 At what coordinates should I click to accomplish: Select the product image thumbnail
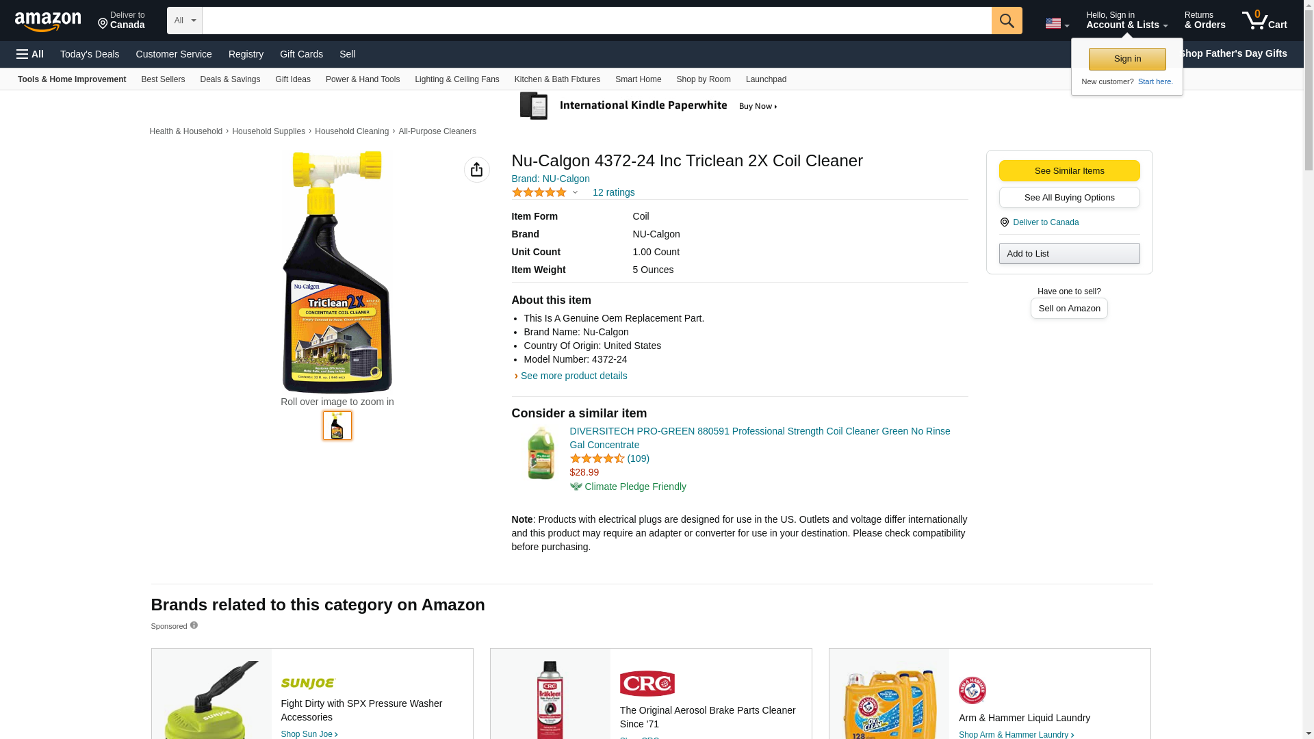pos(337,426)
